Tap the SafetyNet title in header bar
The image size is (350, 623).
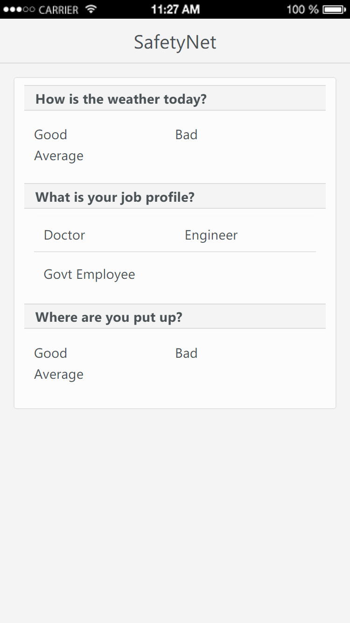pyautogui.click(x=175, y=42)
